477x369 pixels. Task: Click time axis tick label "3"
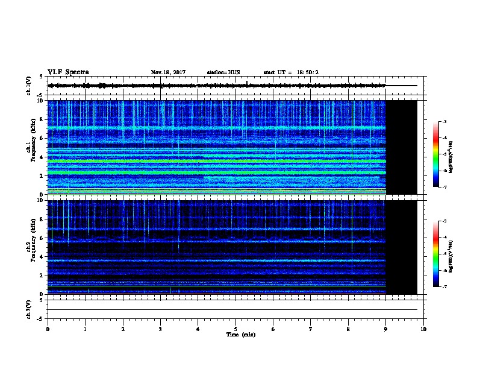(x=160, y=329)
